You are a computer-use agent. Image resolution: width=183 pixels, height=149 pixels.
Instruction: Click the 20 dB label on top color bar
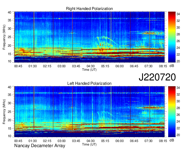coord(178,61)
